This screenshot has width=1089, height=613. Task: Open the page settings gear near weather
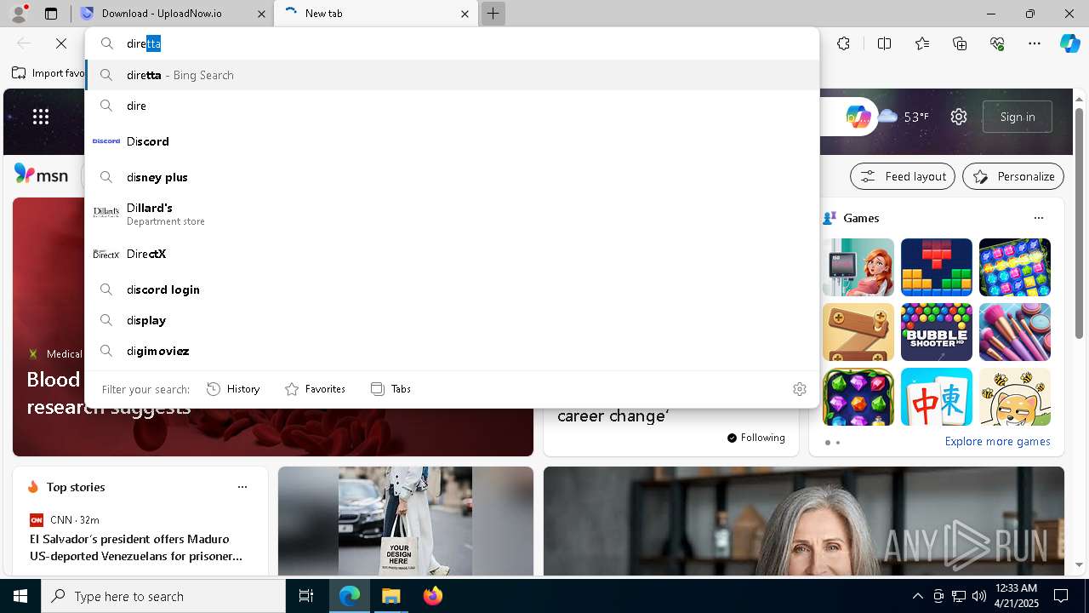tap(959, 117)
